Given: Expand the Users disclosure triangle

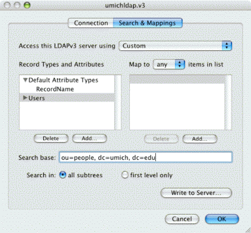Looking at the screenshot, I should [25, 98].
